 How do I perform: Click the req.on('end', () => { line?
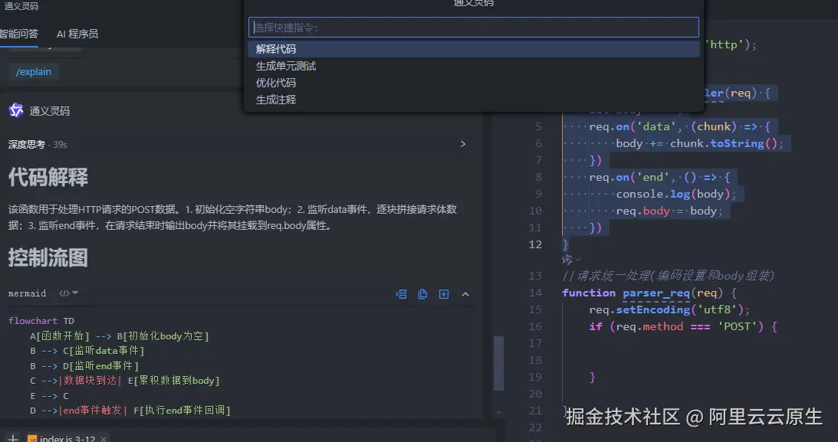659,177
